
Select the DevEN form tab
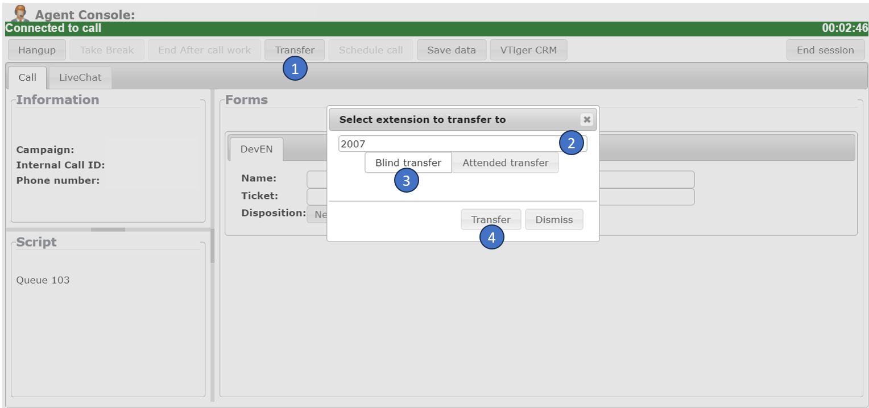256,149
